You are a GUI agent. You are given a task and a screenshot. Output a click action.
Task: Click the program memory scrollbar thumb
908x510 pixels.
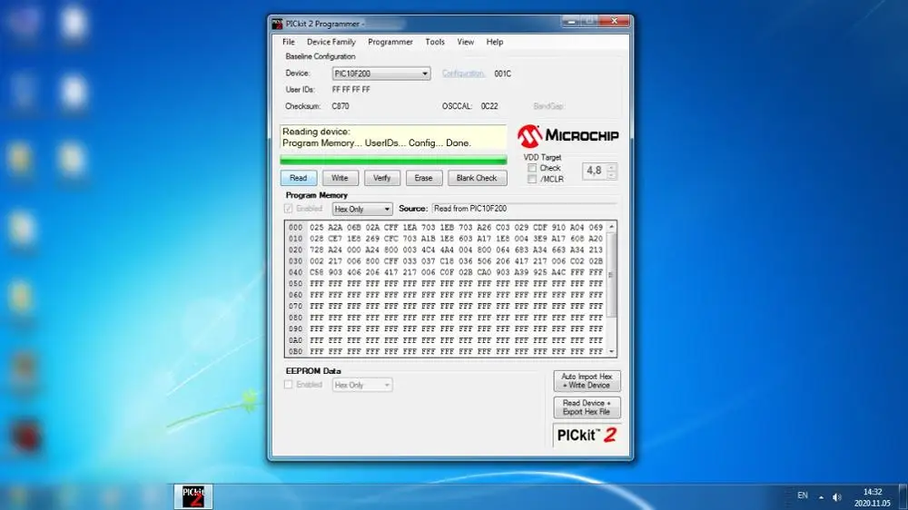point(611,274)
